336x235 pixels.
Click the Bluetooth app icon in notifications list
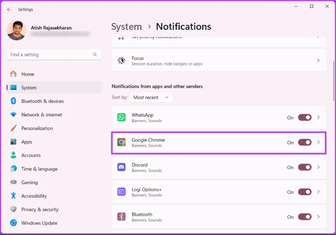[121, 217]
